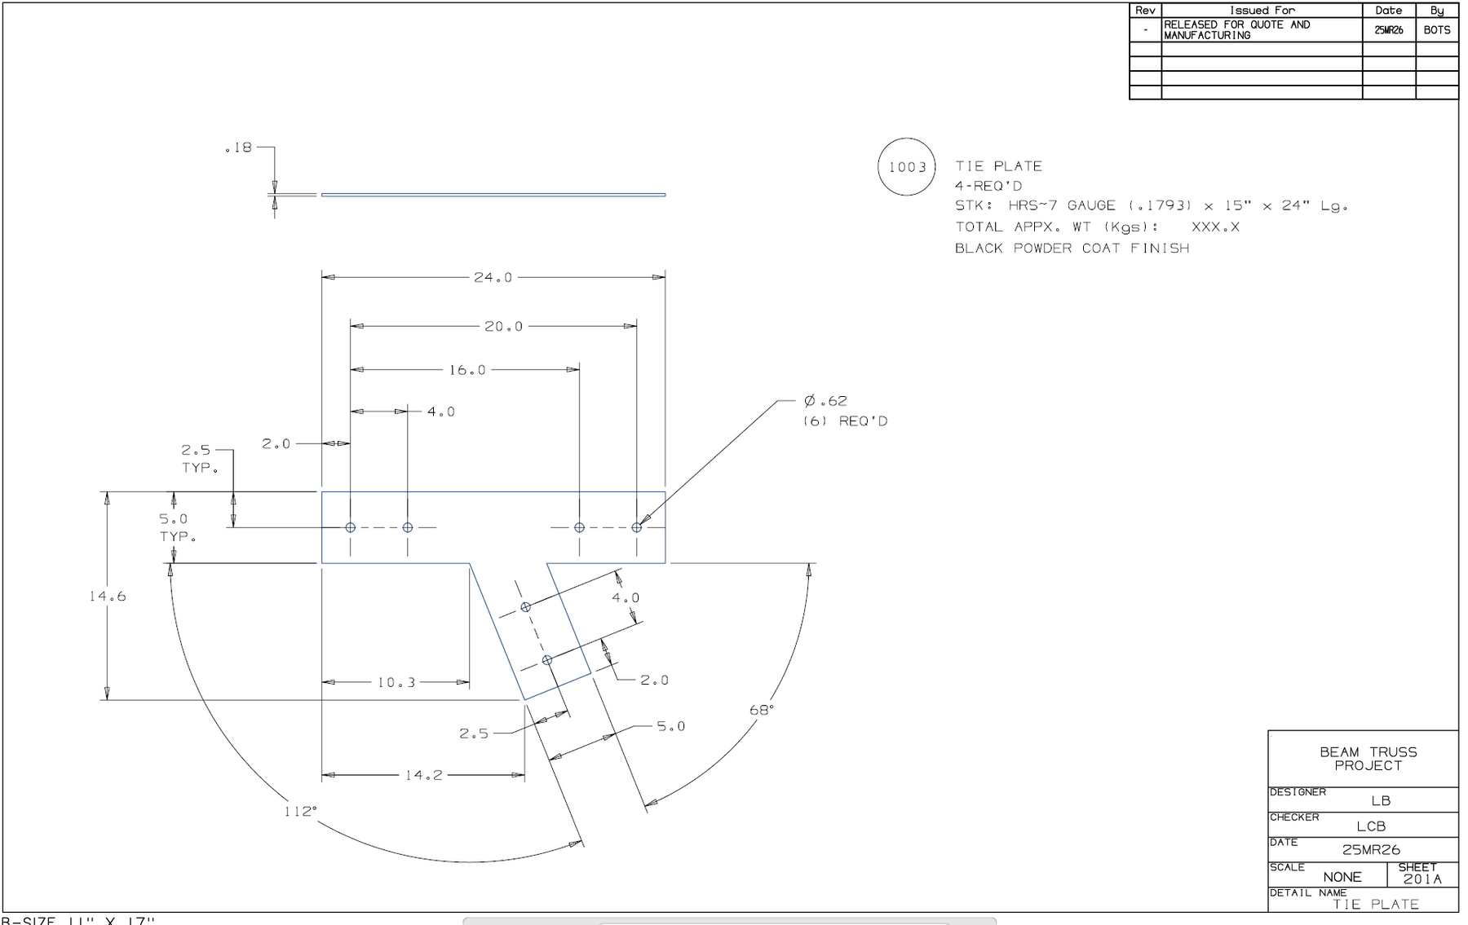Click the 4.0 dimension below the 16.0
Screen dimensions: 1468x925
(441, 412)
